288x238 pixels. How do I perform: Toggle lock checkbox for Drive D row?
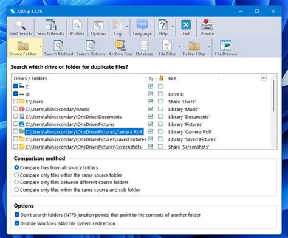pyautogui.click(x=160, y=94)
